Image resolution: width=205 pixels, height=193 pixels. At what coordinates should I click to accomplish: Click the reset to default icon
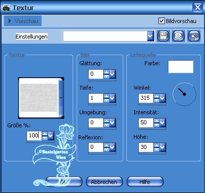(x=194, y=36)
